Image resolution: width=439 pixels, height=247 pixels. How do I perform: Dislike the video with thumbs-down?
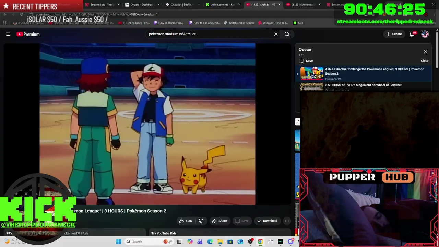click(x=201, y=221)
